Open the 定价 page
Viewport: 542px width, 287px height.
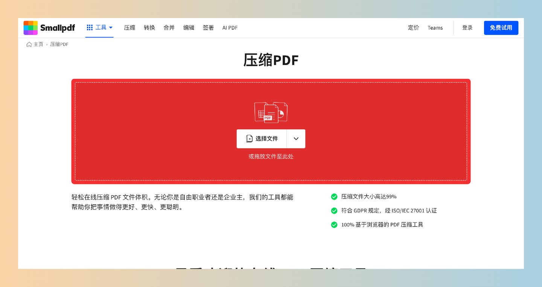coord(413,27)
